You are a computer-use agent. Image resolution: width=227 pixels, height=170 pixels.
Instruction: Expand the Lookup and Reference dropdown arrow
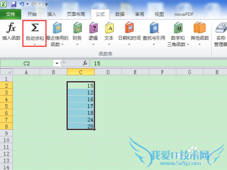[154, 44]
